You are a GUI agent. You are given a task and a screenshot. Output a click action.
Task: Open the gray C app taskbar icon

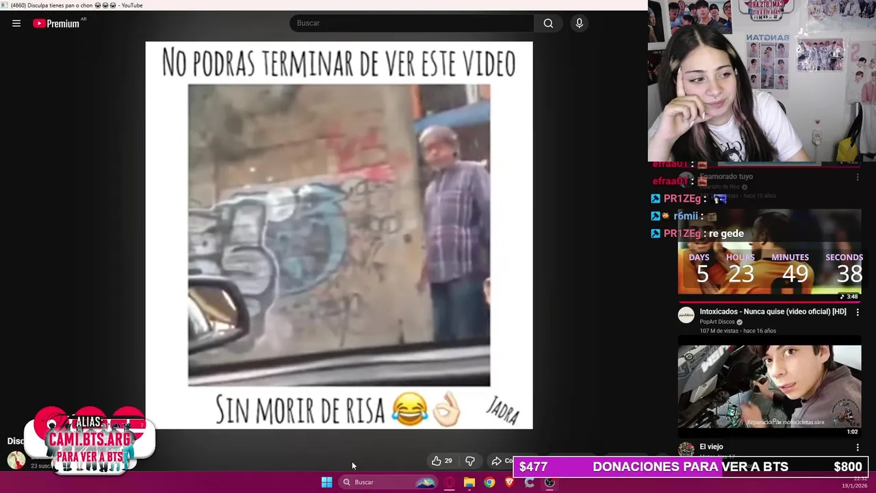(x=530, y=482)
